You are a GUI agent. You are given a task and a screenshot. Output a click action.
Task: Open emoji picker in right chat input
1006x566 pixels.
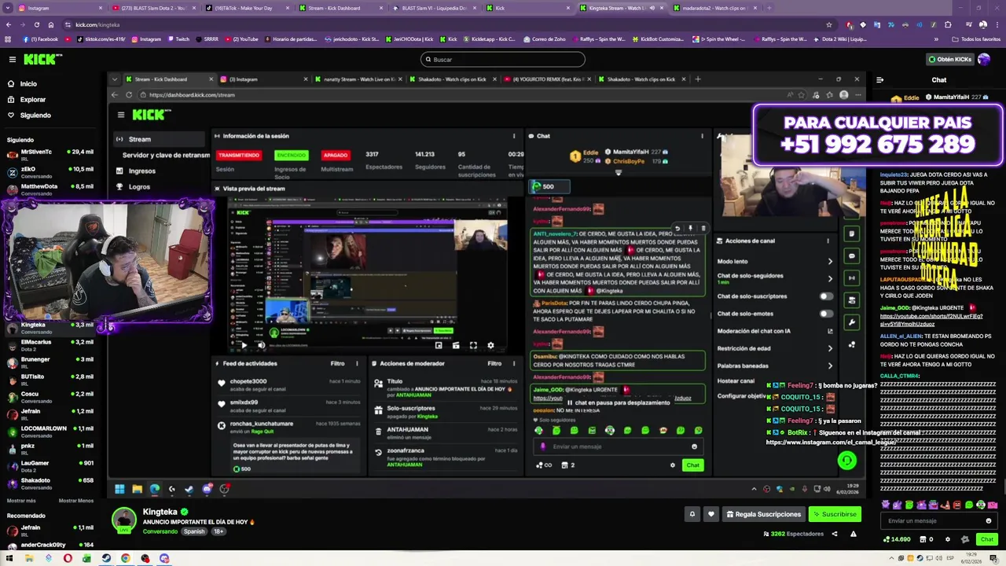tap(988, 520)
